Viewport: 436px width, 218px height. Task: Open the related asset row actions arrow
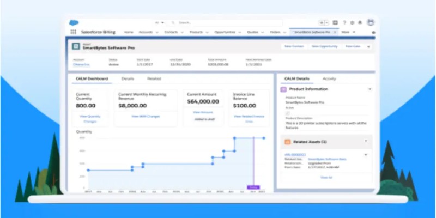pyautogui.click(x=366, y=155)
